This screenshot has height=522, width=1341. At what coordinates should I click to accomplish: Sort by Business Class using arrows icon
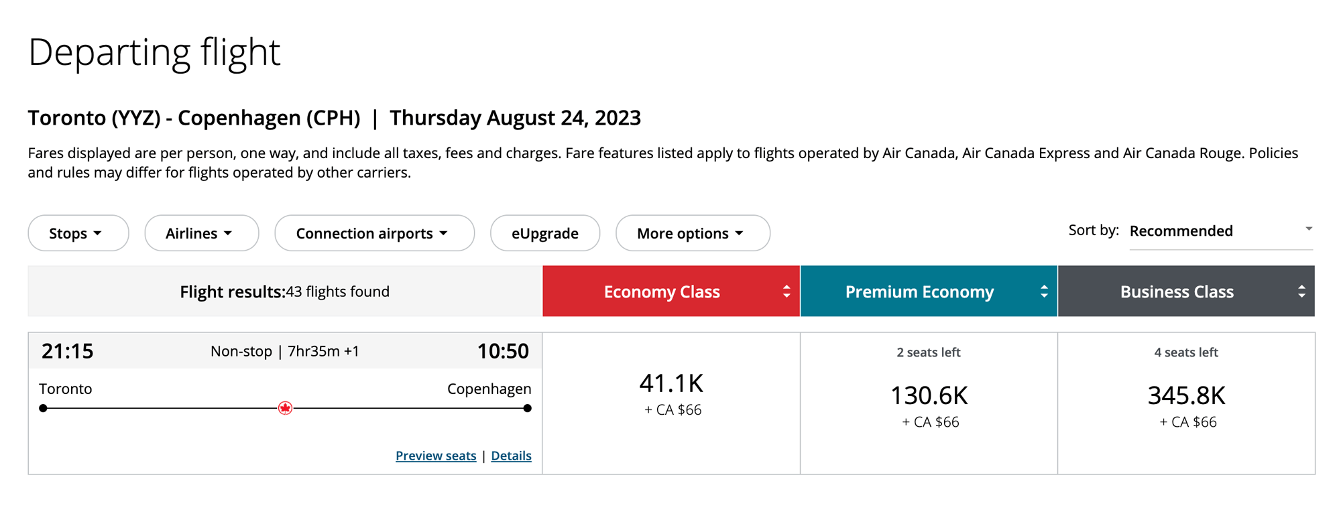click(x=1301, y=291)
